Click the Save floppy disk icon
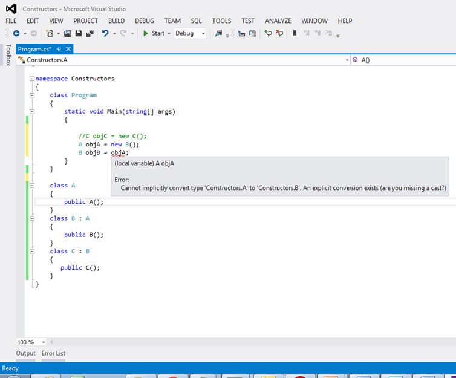This screenshot has width=456, height=378. (79, 34)
